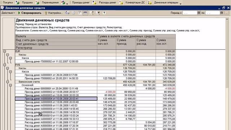The height and width of the screenshot is (130, 231).
Task: Select row Расход денег А0000002 от 11.06.2008
Action: pos(56,122)
